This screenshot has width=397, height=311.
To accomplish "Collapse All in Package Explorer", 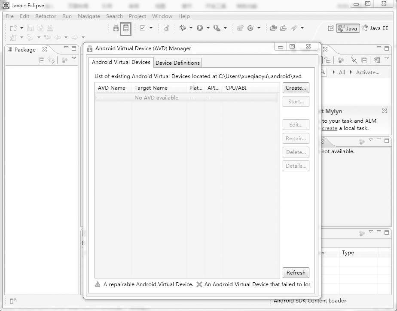I will click(42, 60).
